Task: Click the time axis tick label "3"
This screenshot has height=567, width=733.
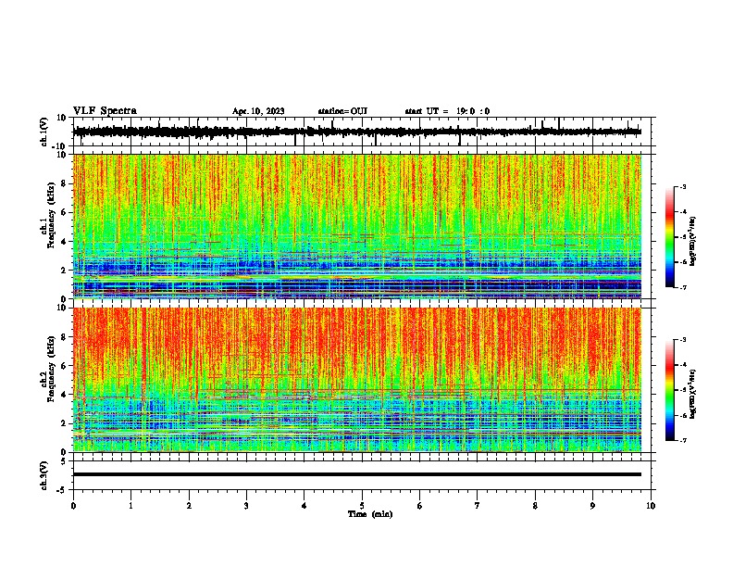Action: pos(246,506)
